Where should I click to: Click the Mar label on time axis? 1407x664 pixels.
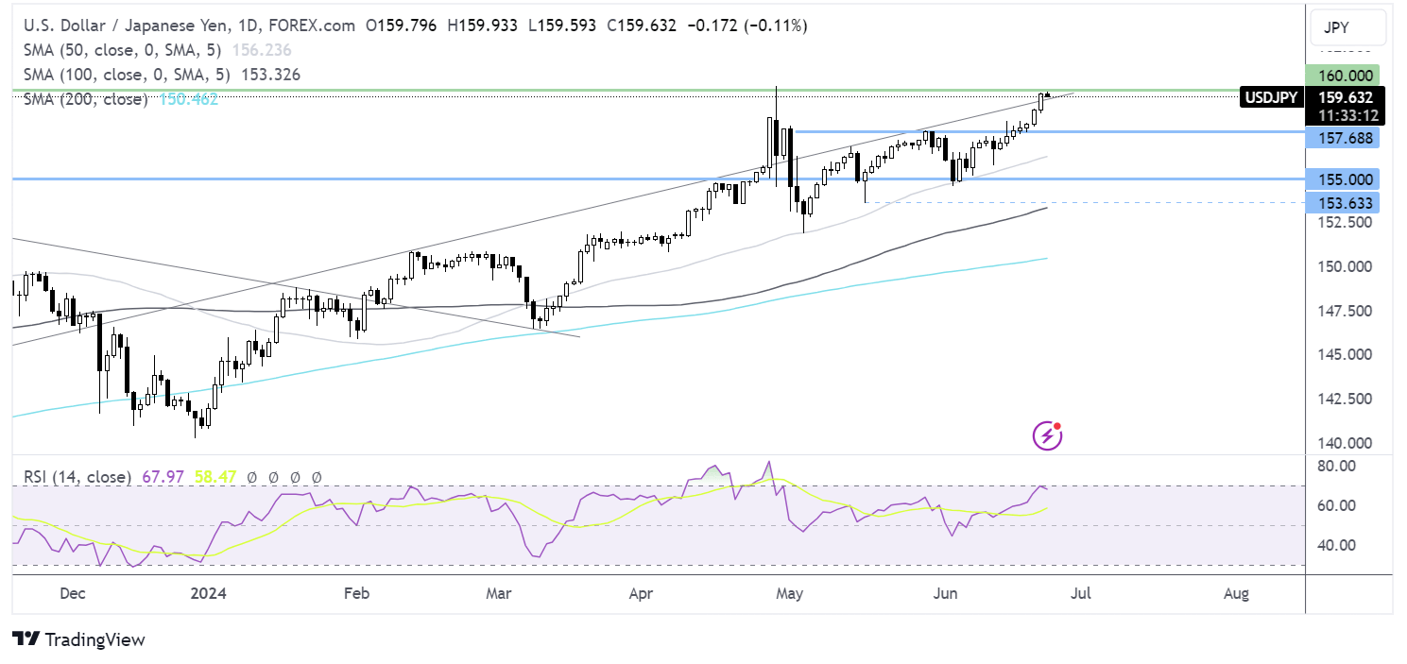point(498,593)
